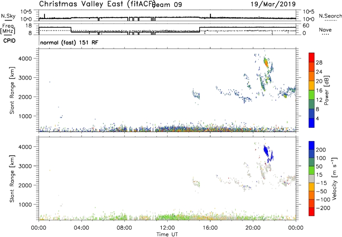The width and height of the screenshot is (342, 237).
Task: Click the "60" Nave axis tick label
Action: tap(306, 26)
